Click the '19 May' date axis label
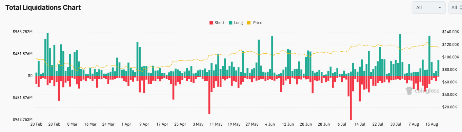 pos(234,124)
